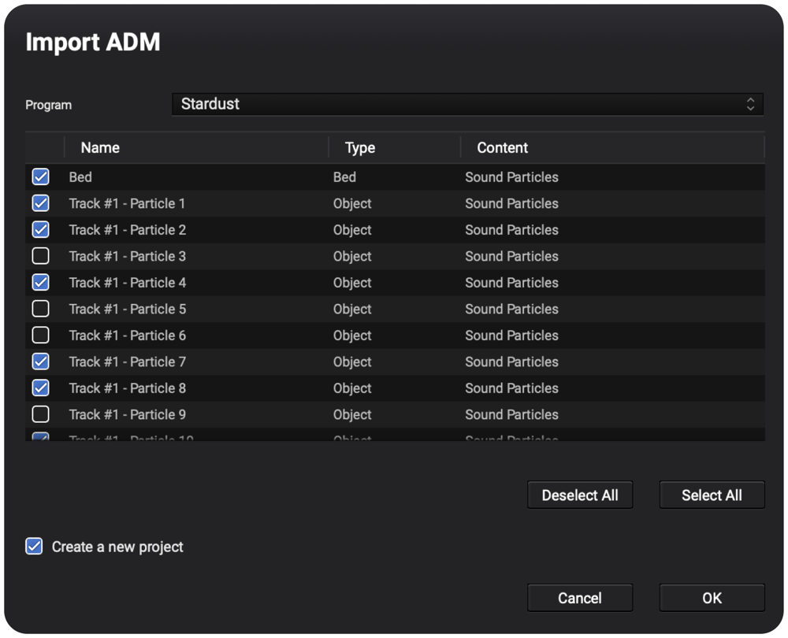The height and width of the screenshot is (638, 788).
Task: Click the Program dropdown stepper arrows
Action: point(749,104)
